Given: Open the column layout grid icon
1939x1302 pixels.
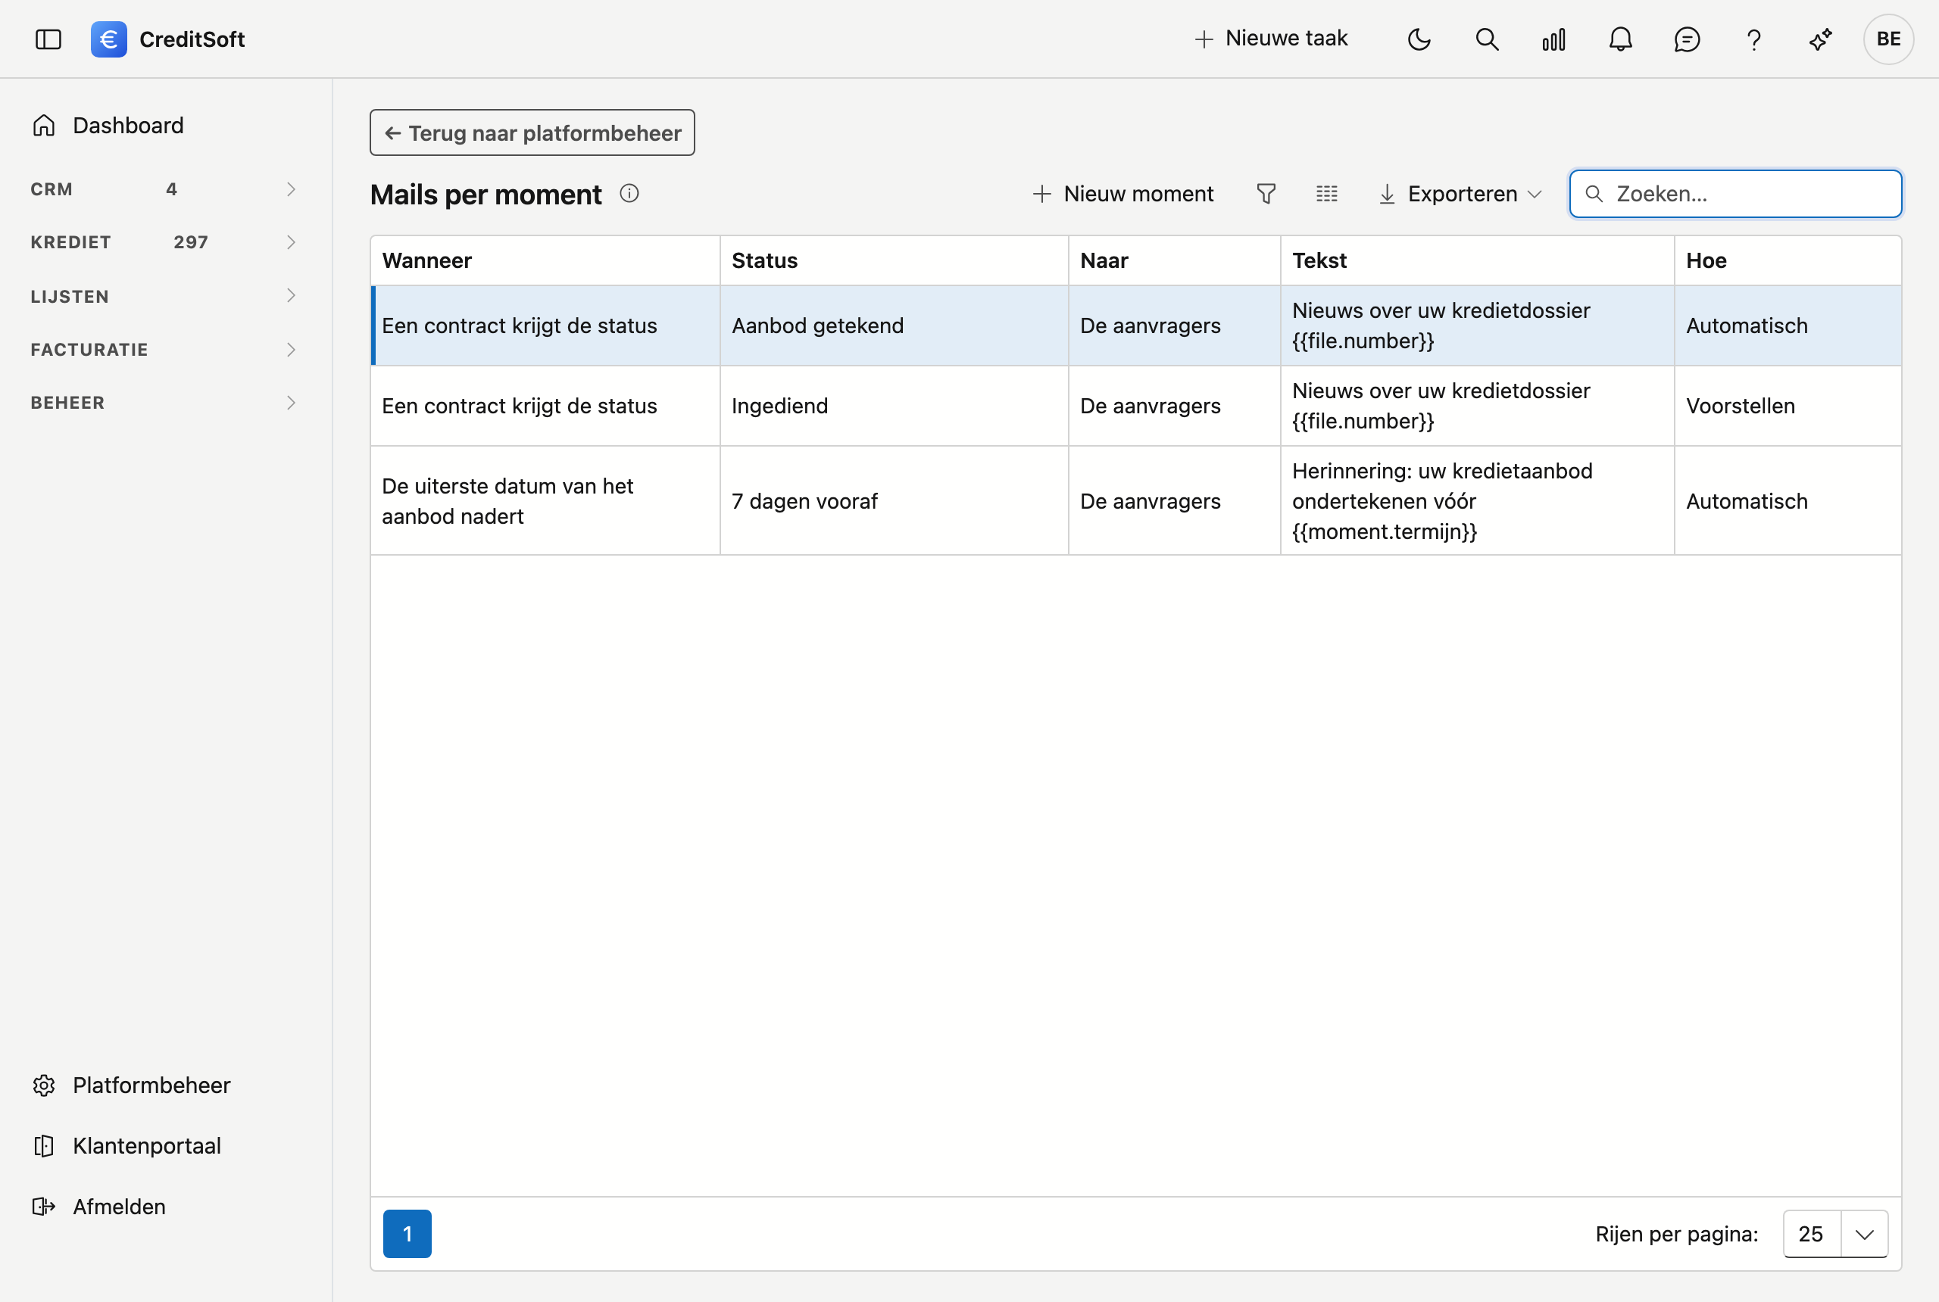Looking at the screenshot, I should click(x=1327, y=194).
